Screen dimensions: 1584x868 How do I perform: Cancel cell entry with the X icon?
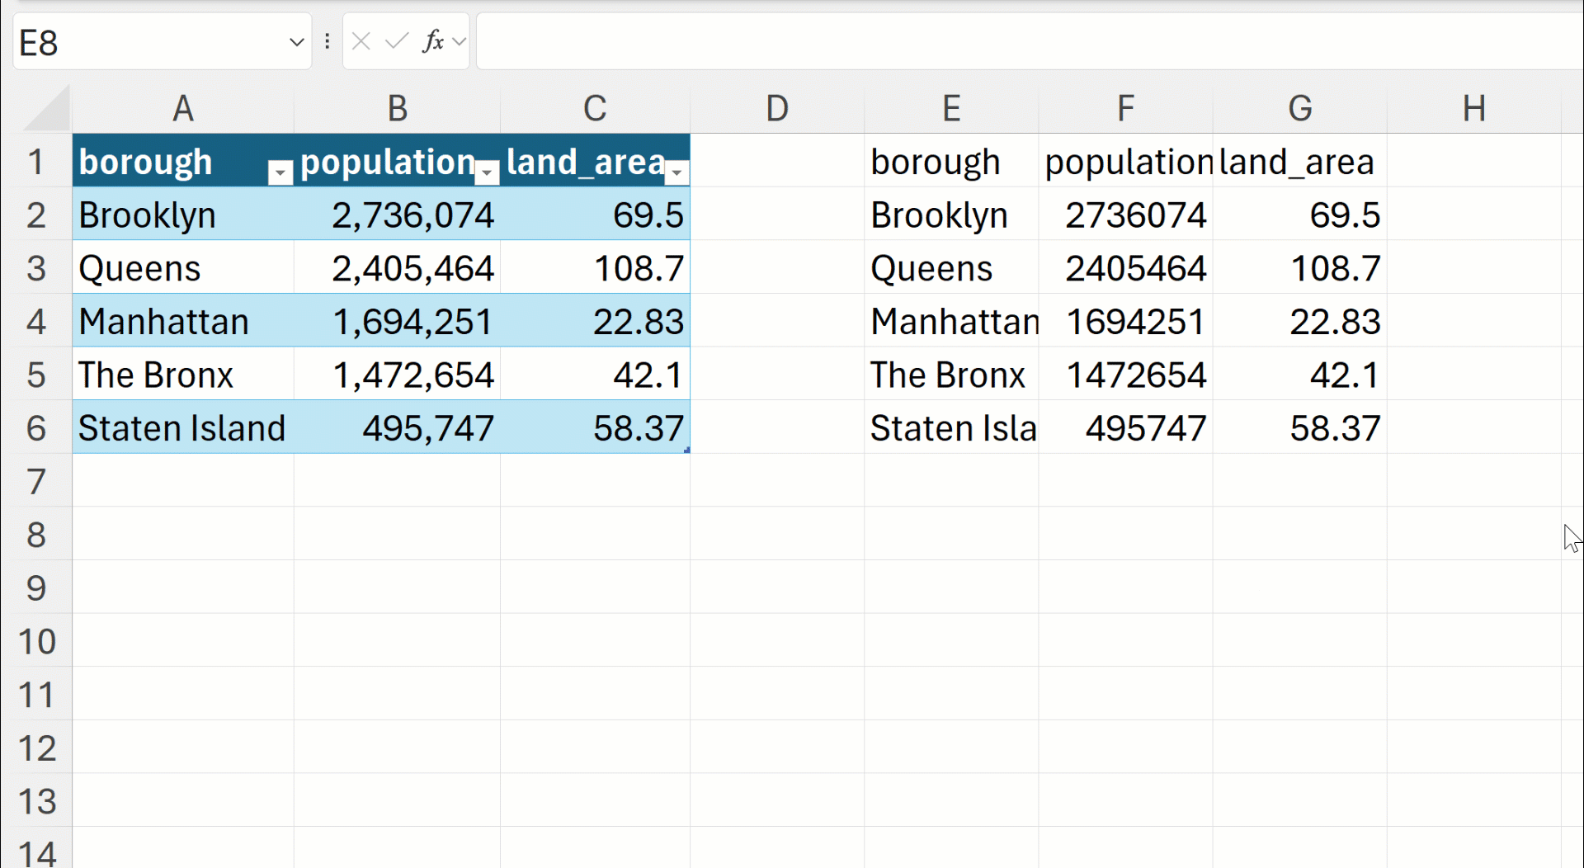(x=361, y=41)
